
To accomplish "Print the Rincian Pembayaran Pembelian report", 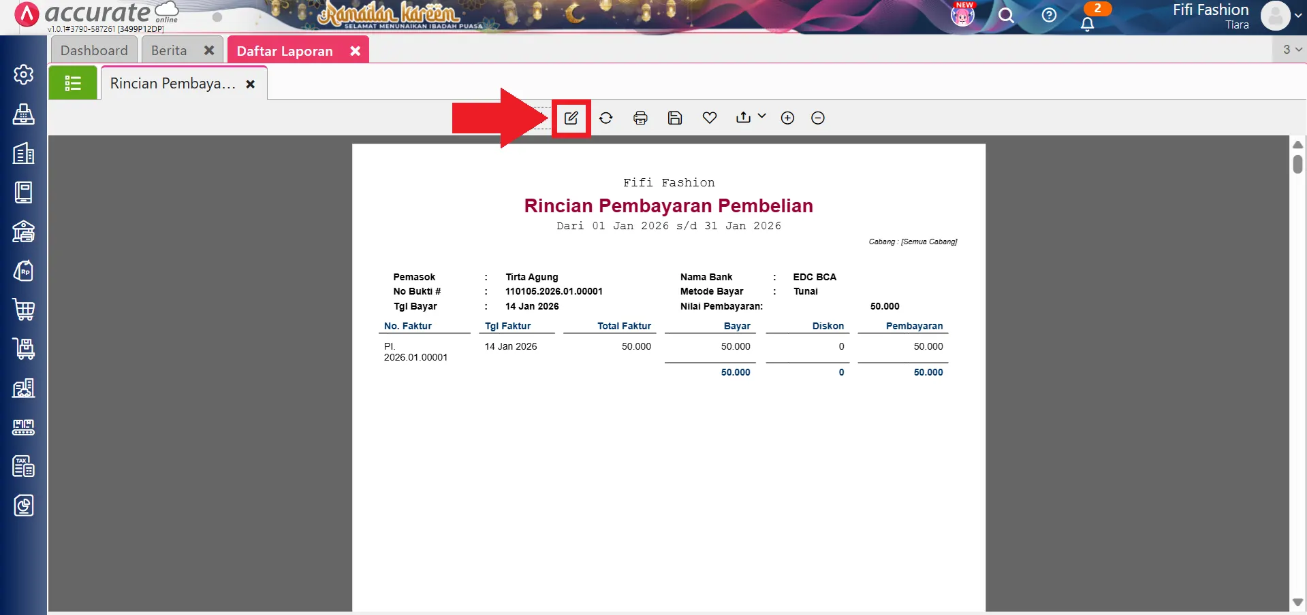I will point(640,118).
